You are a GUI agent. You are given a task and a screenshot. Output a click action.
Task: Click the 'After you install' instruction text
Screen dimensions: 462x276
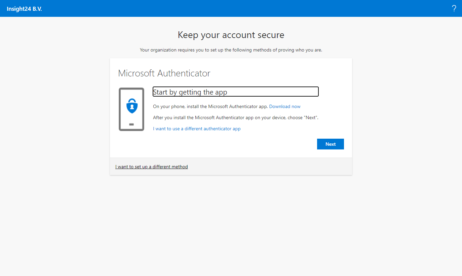(235, 117)
